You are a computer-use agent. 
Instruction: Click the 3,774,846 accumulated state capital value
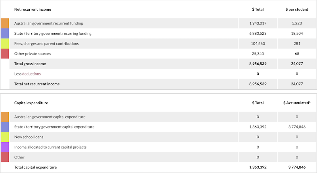click(297, 127)
